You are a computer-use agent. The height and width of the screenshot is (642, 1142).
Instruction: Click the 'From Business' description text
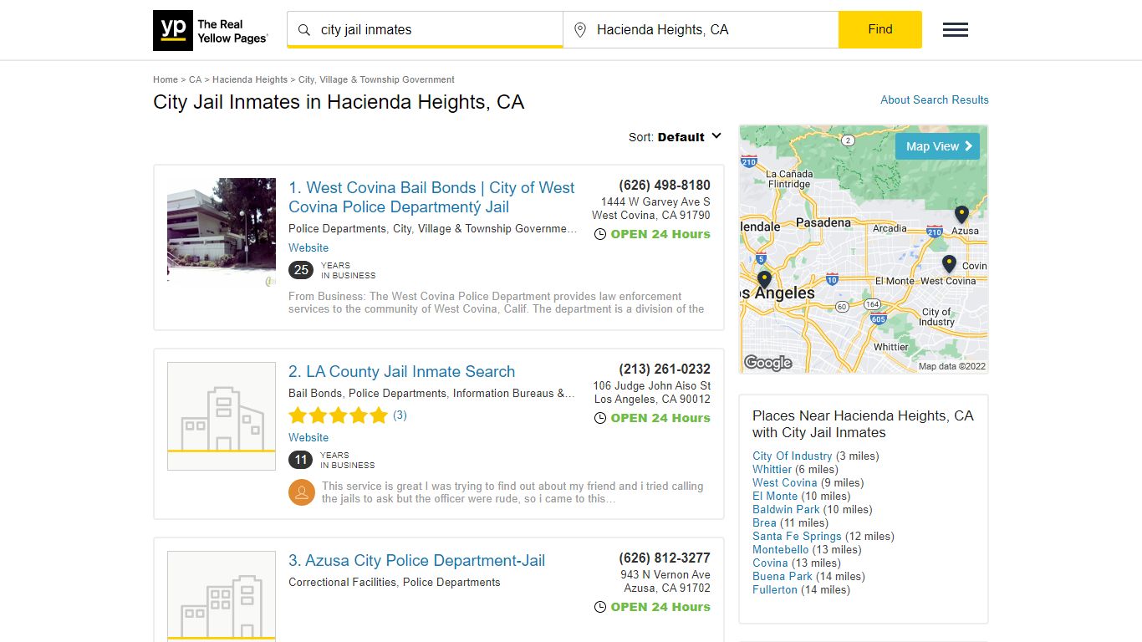click(x=497, y=303)
